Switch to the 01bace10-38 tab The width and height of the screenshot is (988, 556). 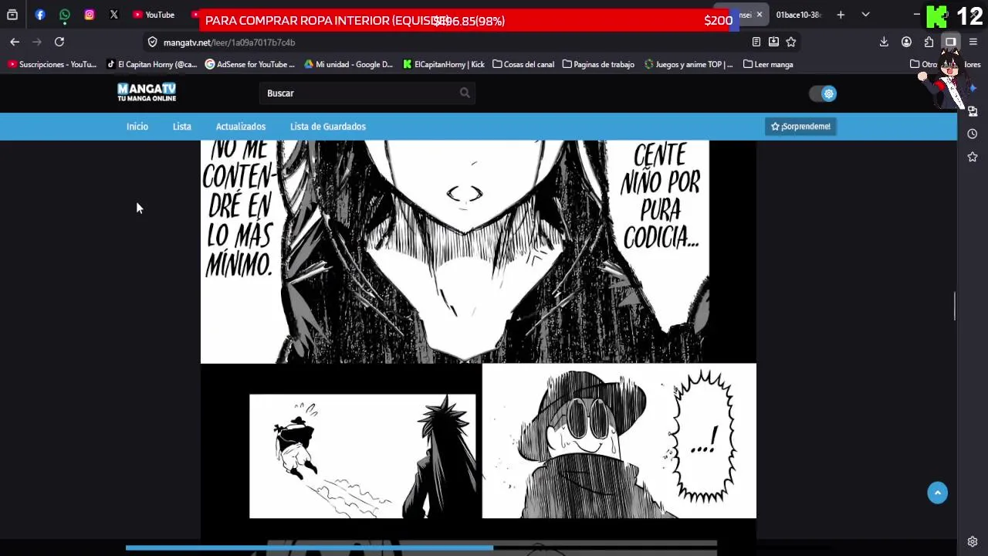click(x=798, y=15)
